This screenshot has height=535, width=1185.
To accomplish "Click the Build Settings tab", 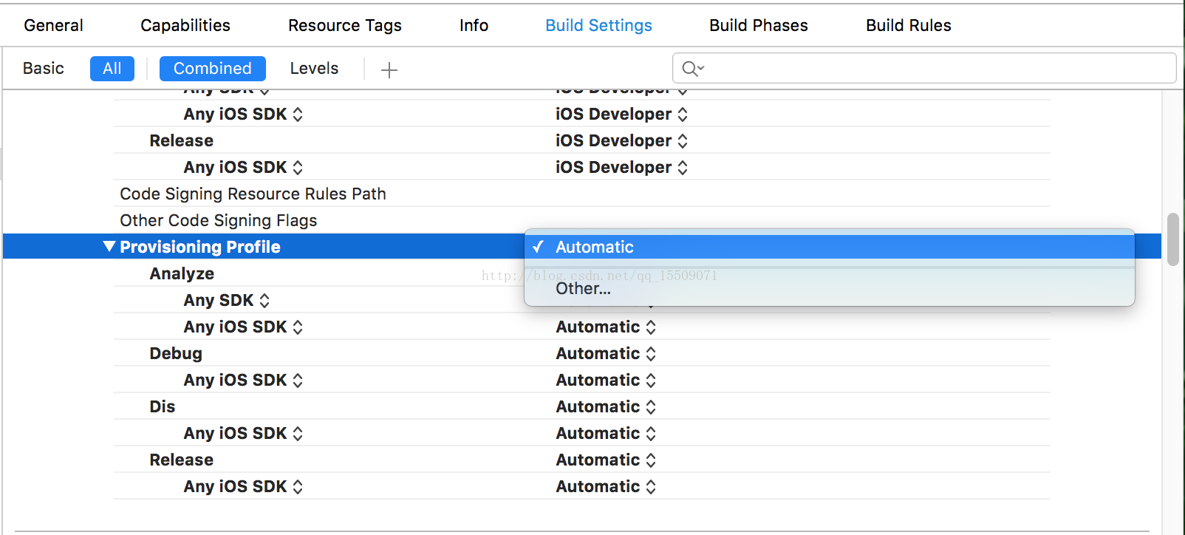I will pyautogui.click(x=598, y=25).
